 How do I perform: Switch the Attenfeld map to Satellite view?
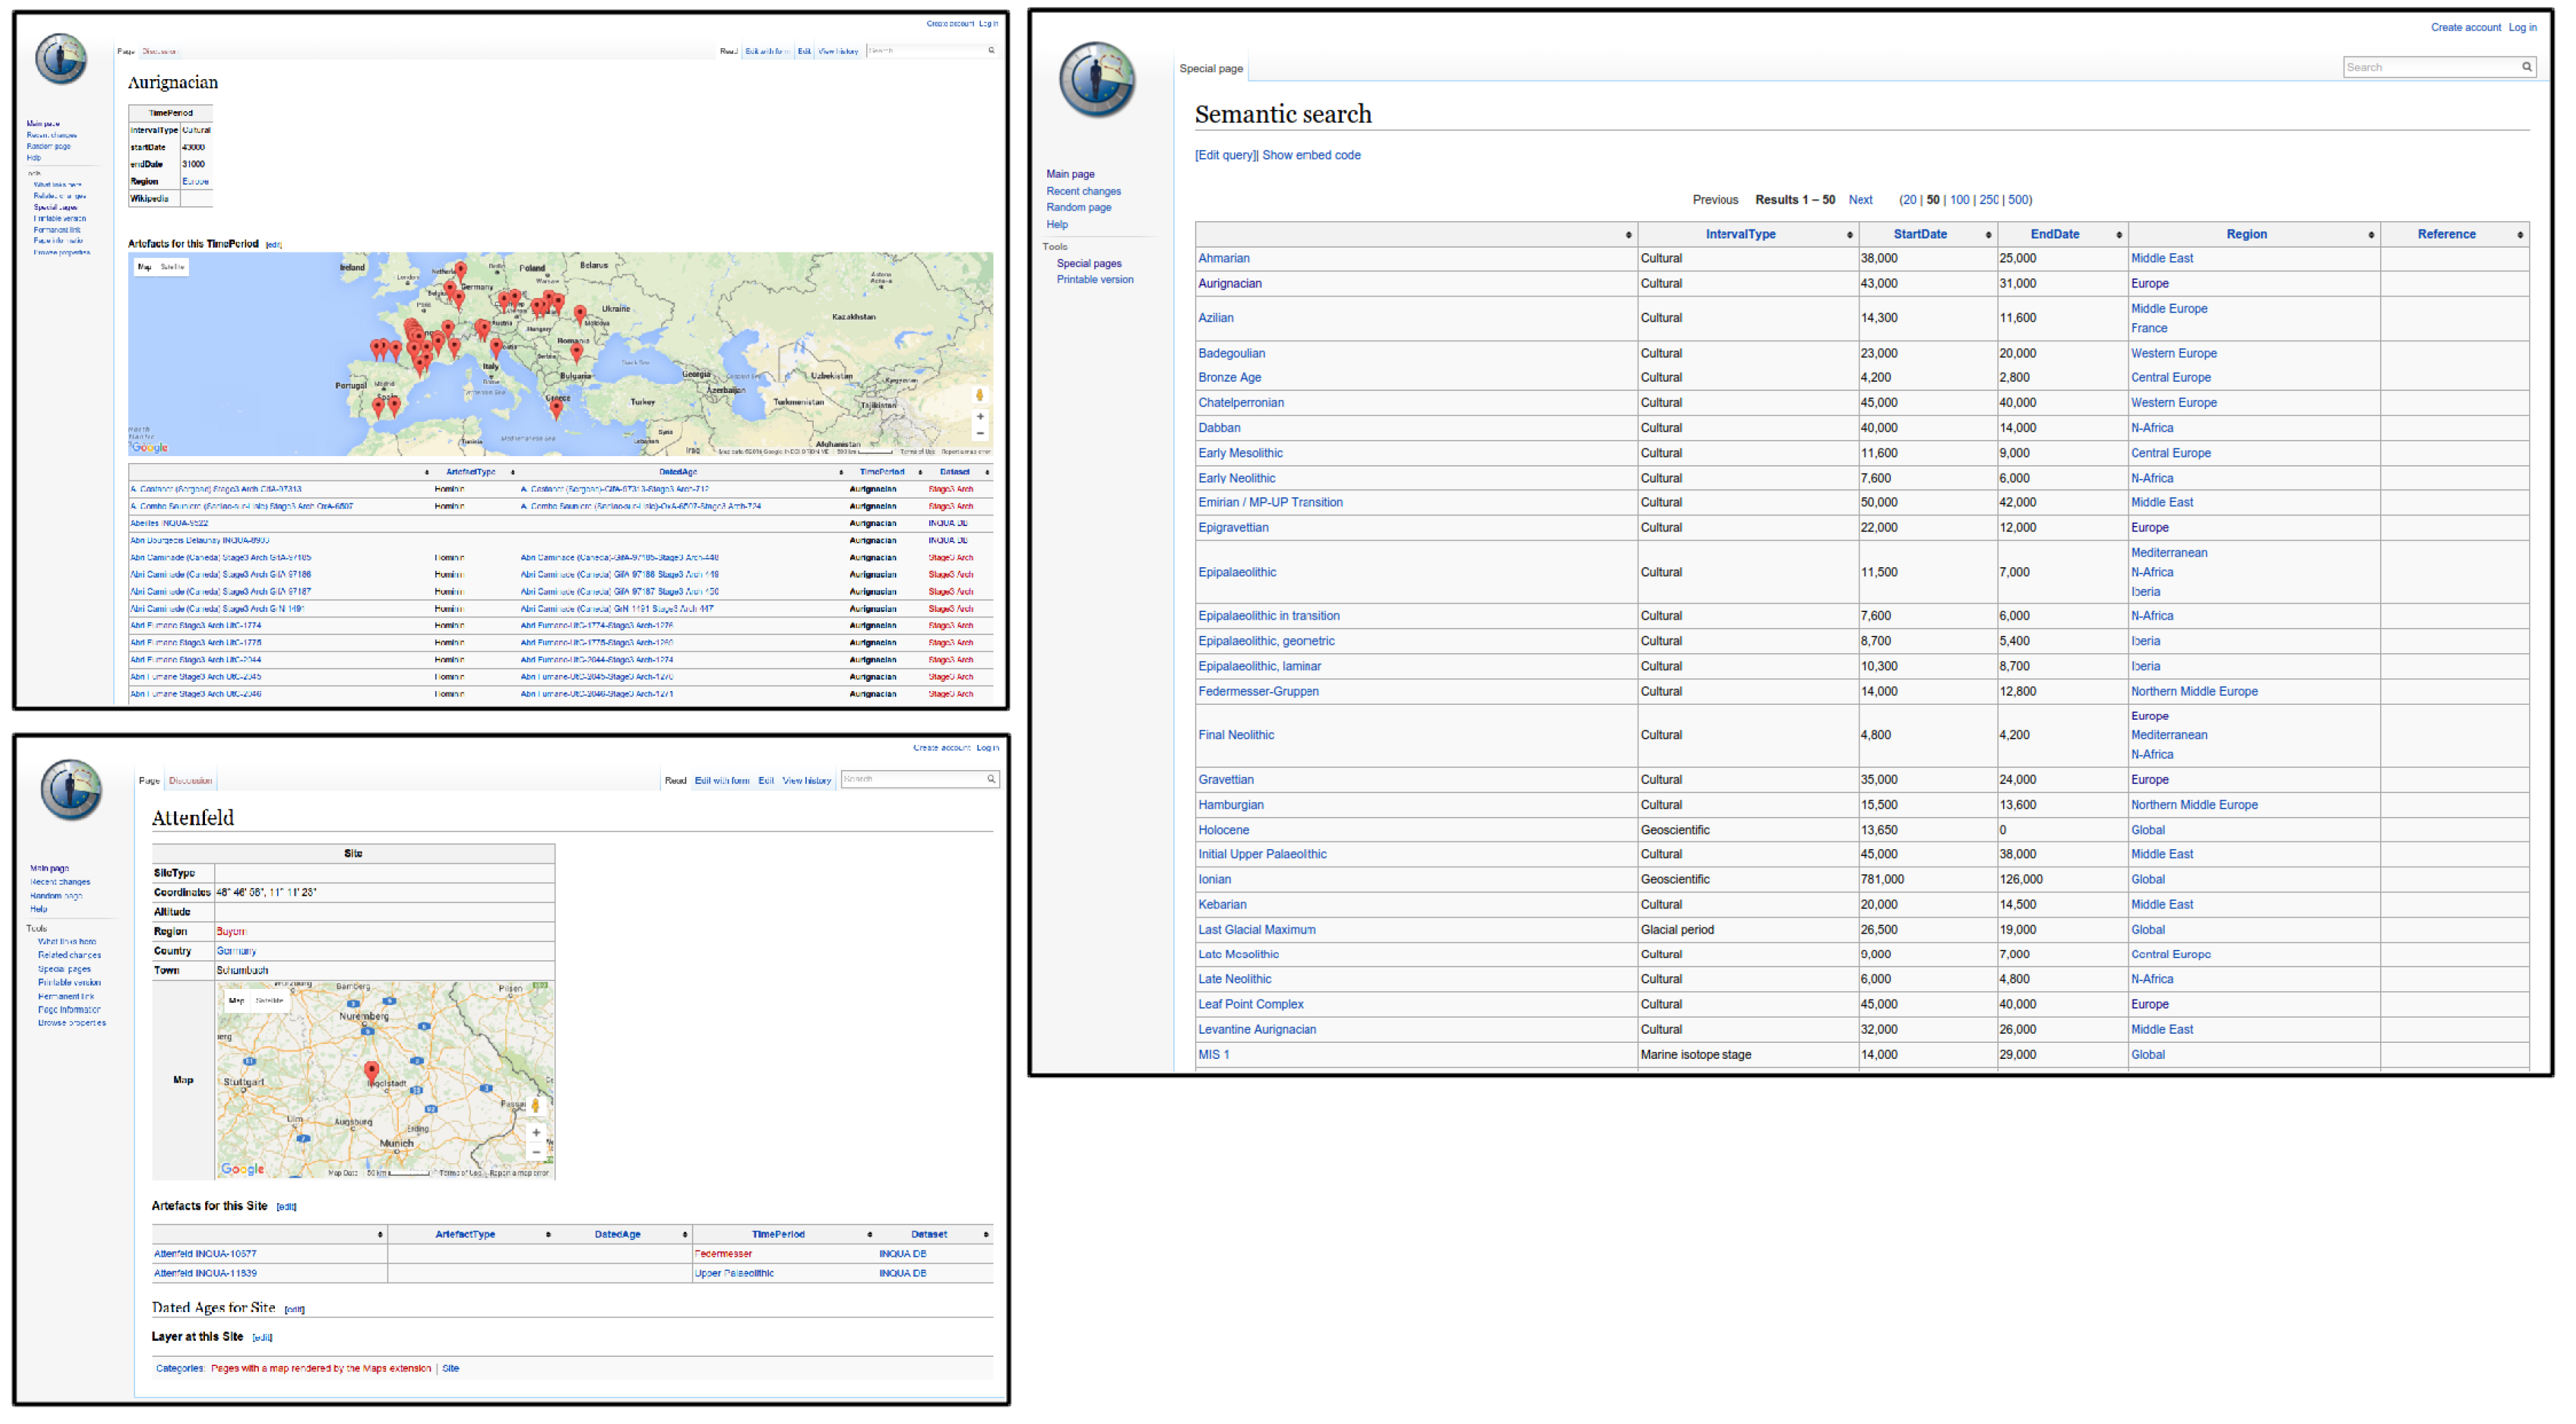(269, 1000)
